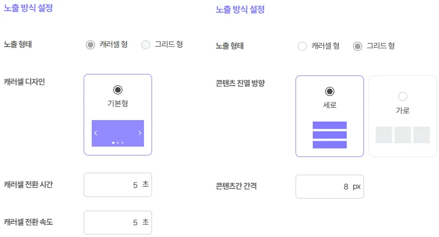Select 그리드 형 radio above 캐러셀 디자인 section
The width and height of the screenshot is (439, 237).
(146, 45)
